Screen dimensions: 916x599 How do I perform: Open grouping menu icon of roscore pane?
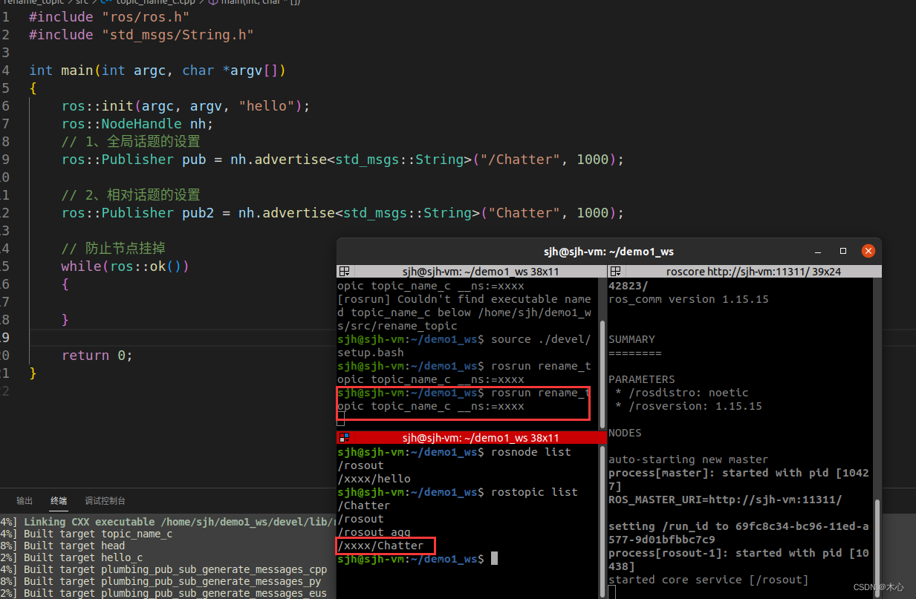[614, 272]
